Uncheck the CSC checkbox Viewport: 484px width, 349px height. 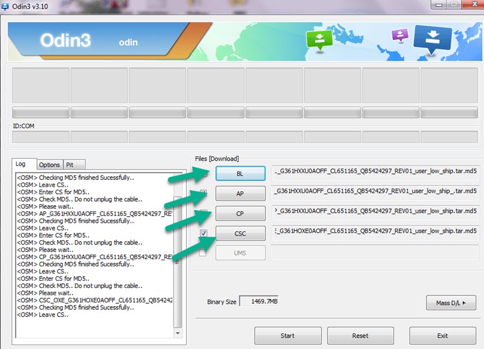click(x=204, y=233)
